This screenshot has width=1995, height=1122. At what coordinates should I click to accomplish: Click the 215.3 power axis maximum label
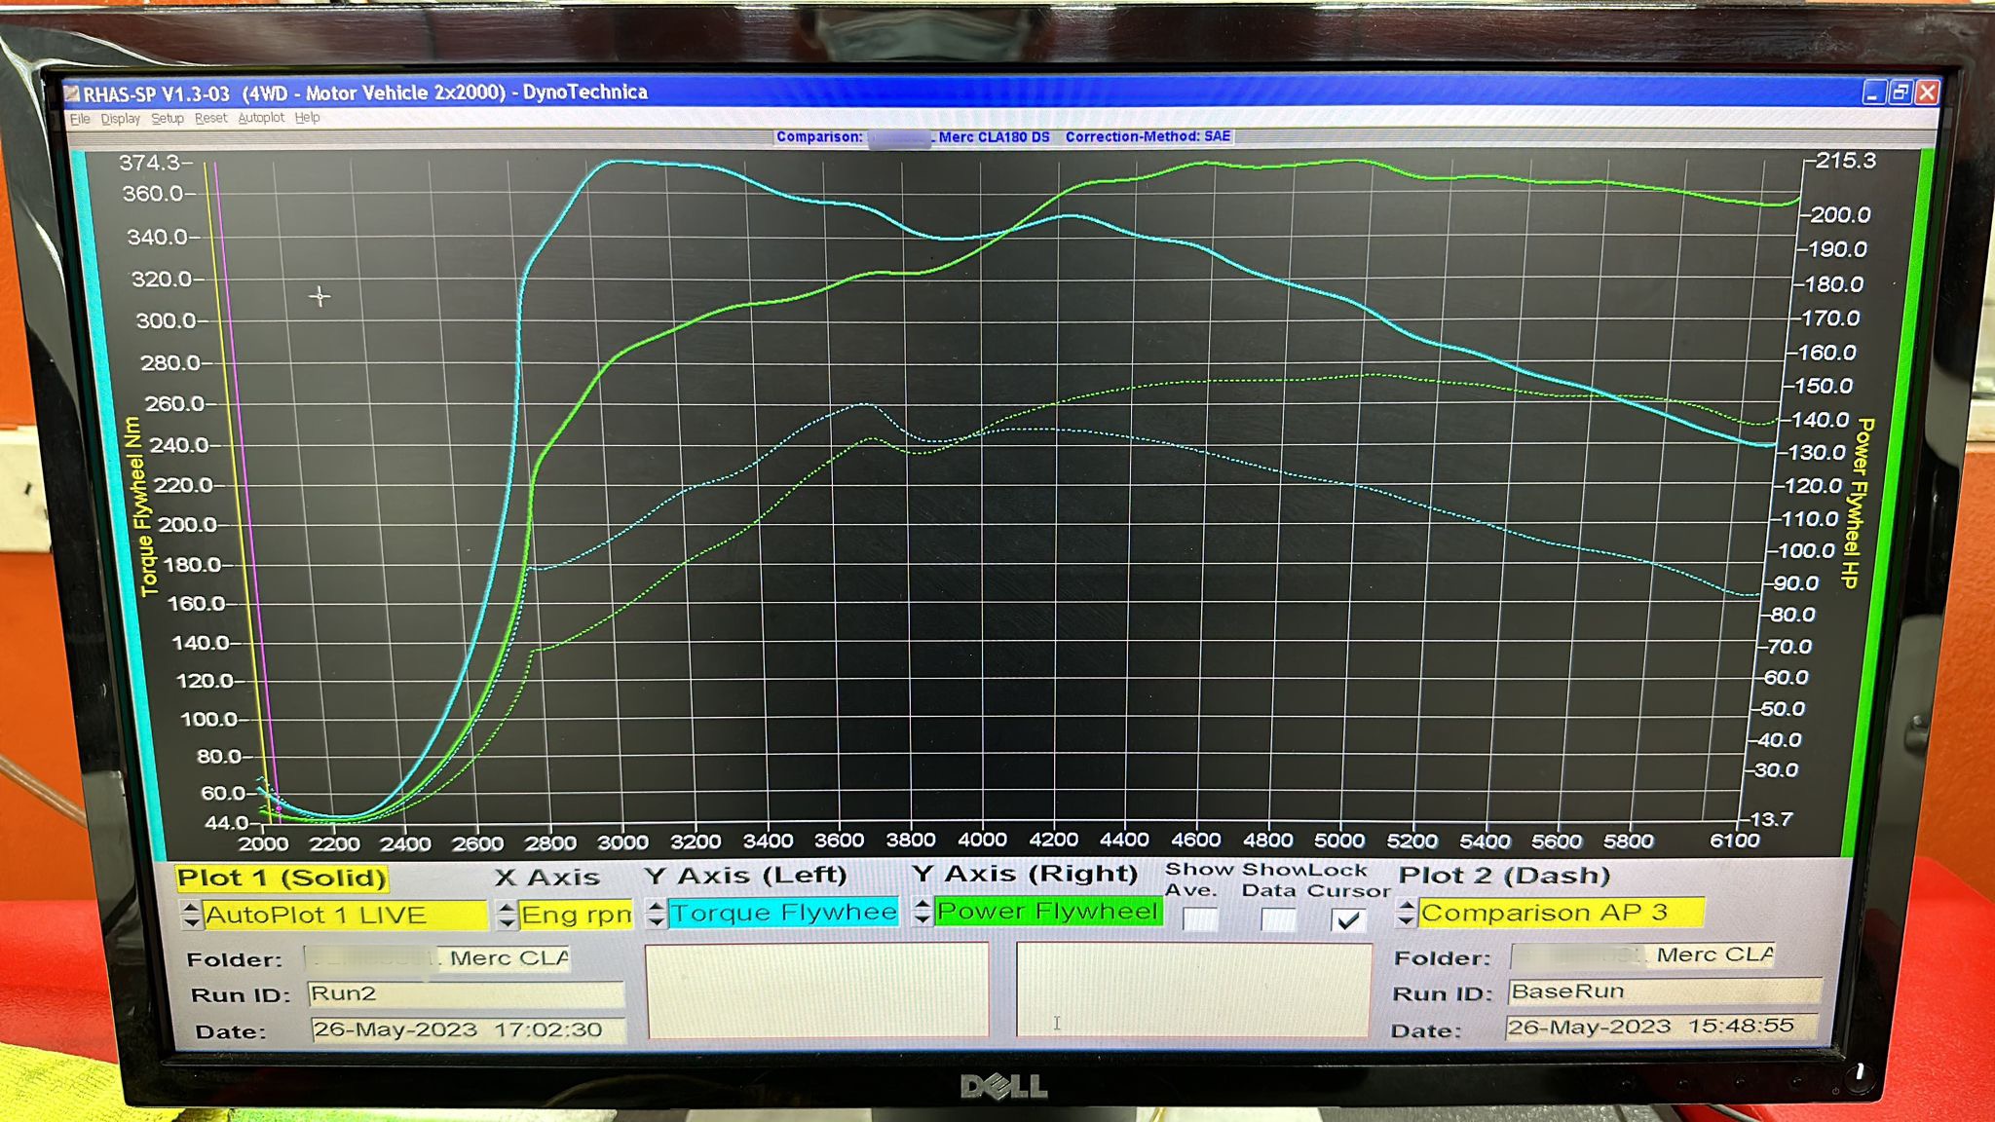1844,161
